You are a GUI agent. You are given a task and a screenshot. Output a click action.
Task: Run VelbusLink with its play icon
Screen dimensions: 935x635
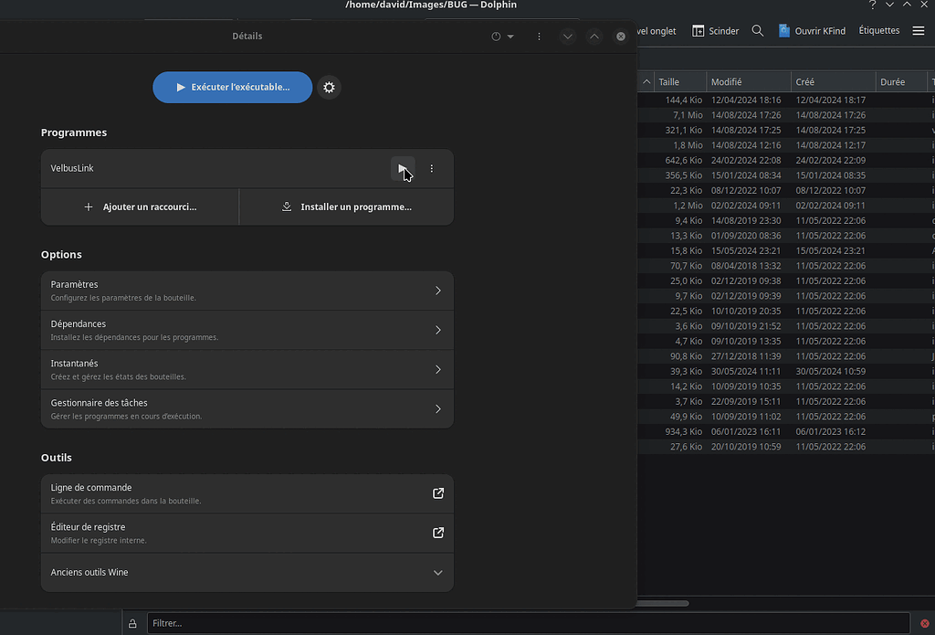[x=403, y=168]
